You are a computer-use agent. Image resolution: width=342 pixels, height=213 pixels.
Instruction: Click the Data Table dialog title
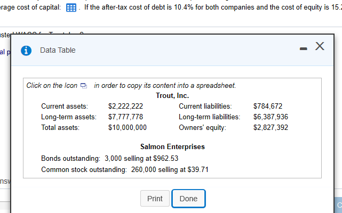tap(58, 50)
